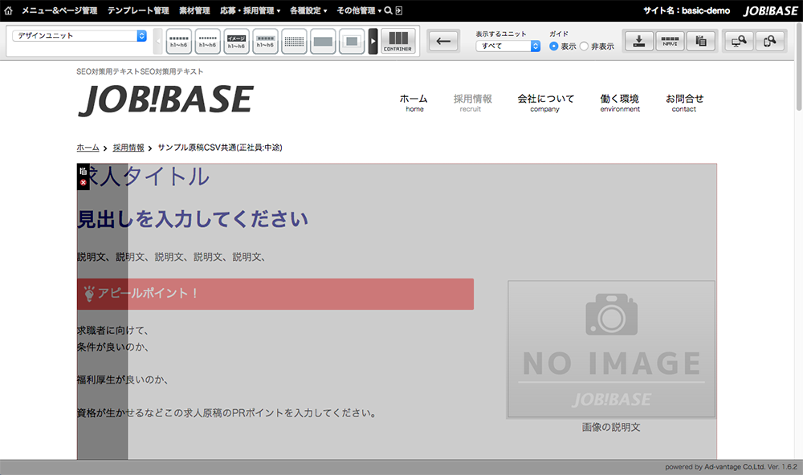803x475 pixels.
Task: Click the 説明文、説明文 paragraph
Action: 171,257
